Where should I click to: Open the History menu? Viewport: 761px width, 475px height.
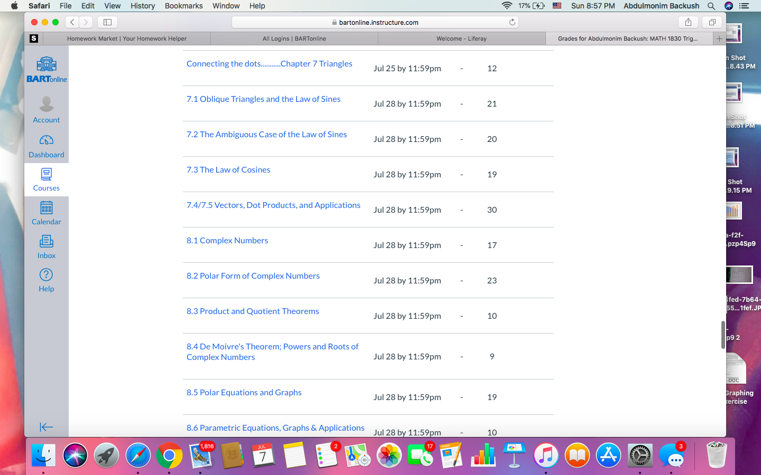(x=143, y=6)
